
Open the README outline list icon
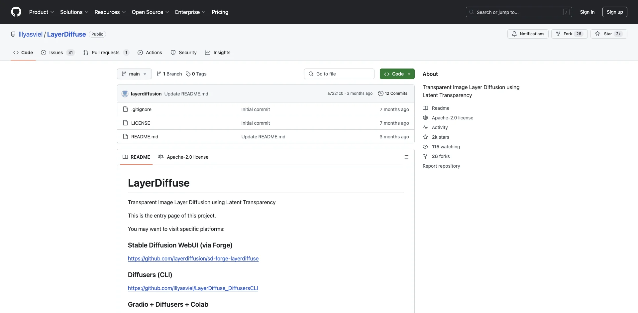[406, 157]
